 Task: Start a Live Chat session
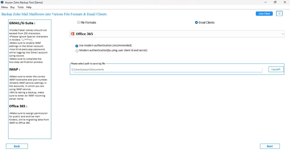pyautogui.click(x=264, y=14)
